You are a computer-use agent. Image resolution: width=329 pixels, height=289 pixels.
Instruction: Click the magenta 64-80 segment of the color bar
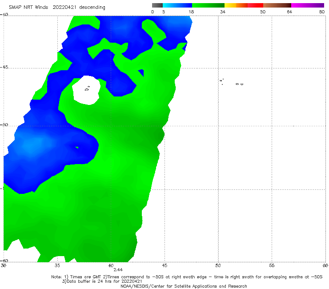[x=308, y=5]
